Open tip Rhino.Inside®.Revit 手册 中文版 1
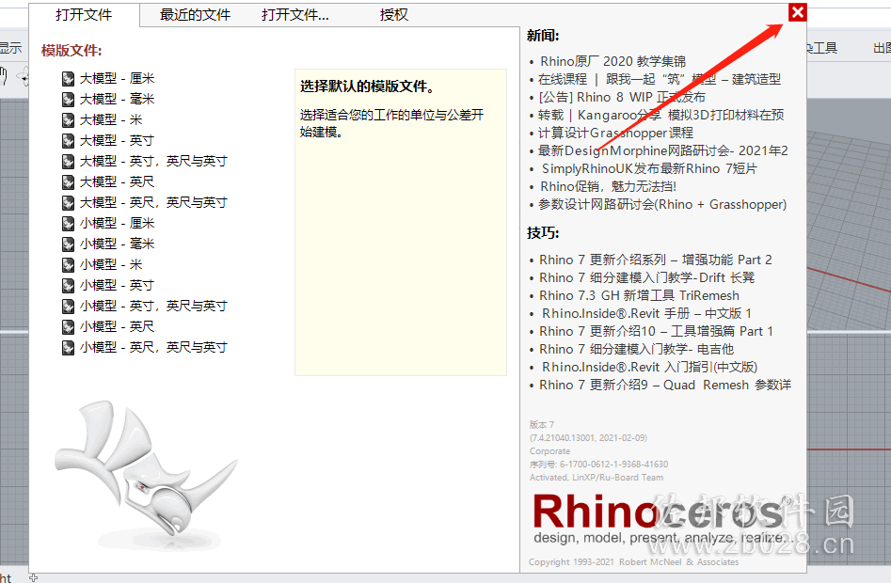 646,313
